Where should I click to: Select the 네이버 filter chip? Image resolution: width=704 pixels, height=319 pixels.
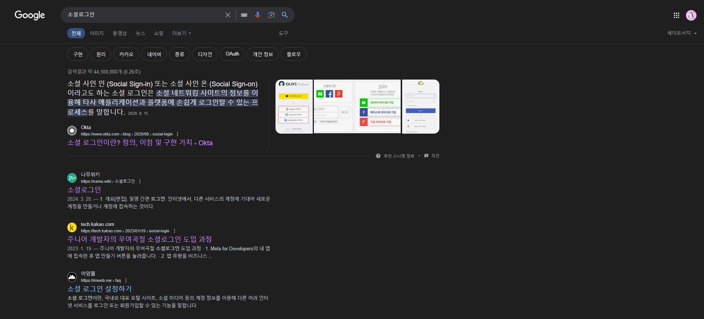(x=154, y=54)
